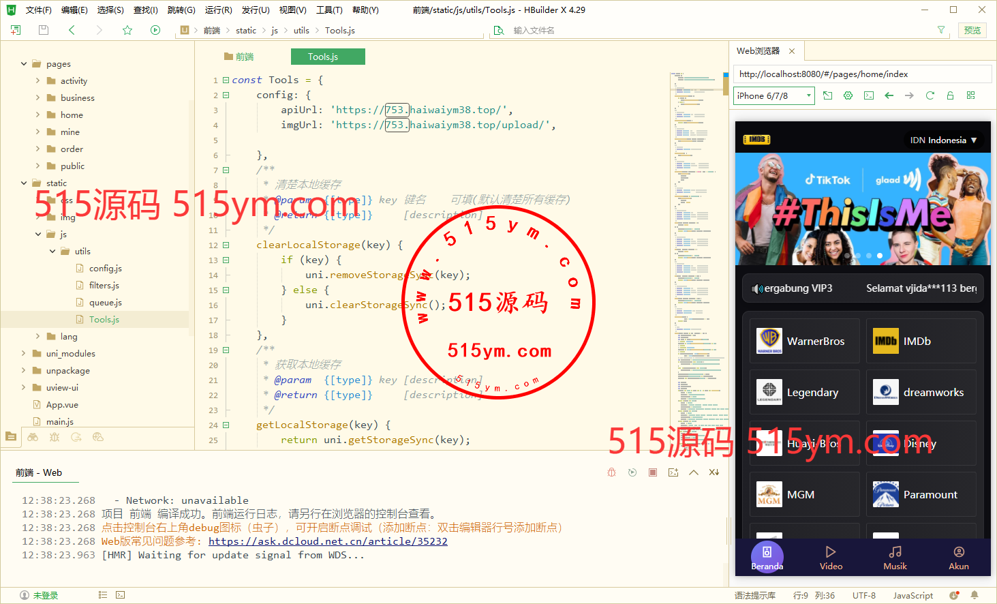997x604 pixels.
Task: Open queue.js in the file tree
Action: coord(105,303)
